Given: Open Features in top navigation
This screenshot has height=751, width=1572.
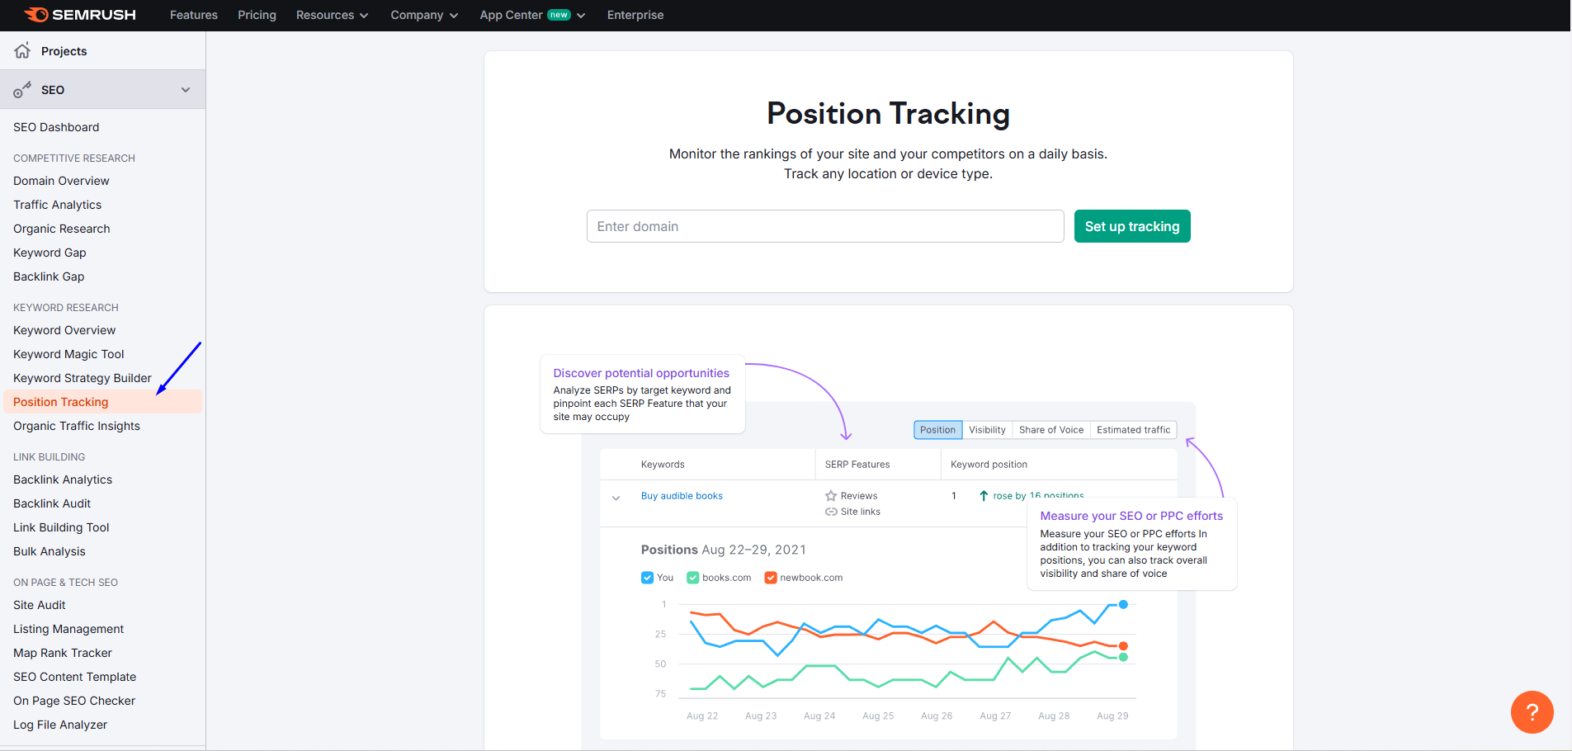Looking at the screenshot, I should coord(194,15).
